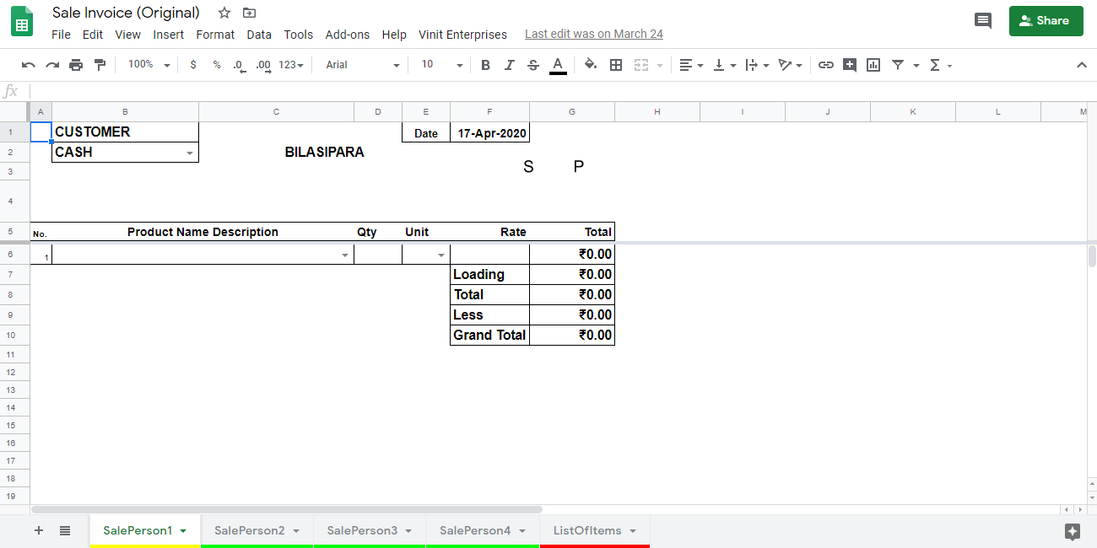Toggle italic formatting

pyautogui.click(x=509, y=64)
